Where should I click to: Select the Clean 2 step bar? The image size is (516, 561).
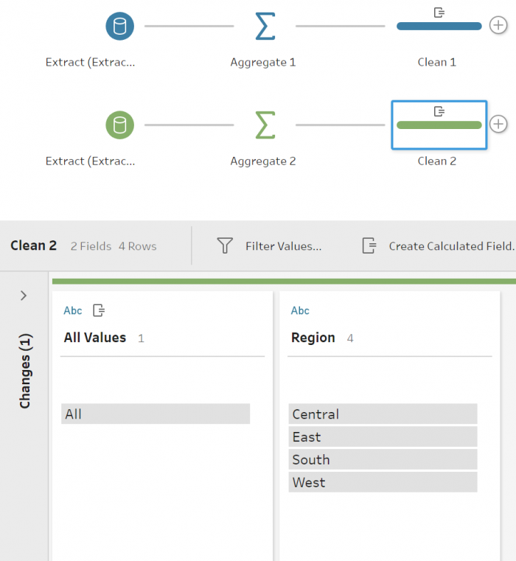point(439,125)
